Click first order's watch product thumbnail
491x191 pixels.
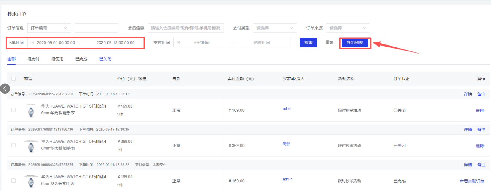pyautogui.click(x=31, y=111)
